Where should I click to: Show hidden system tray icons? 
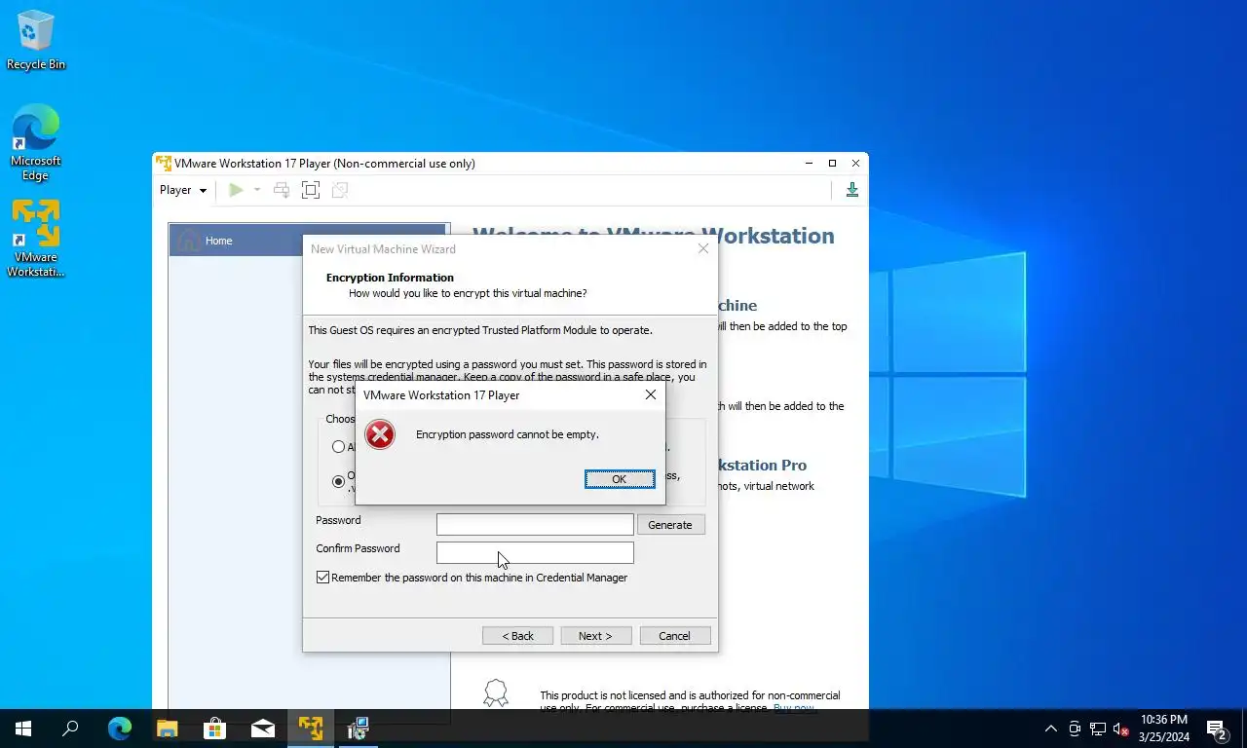coord(1051,729)
